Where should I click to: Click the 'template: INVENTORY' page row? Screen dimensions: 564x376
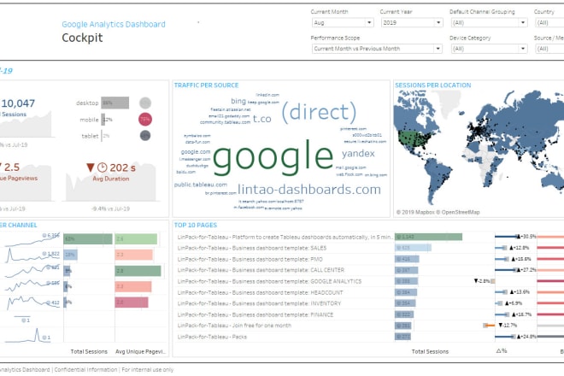pyautogui.click(x=259, y=303)
